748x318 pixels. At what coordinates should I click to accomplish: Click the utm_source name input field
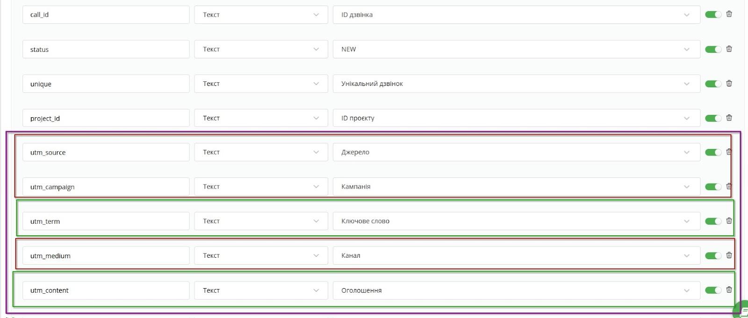(x=106, y=153)
